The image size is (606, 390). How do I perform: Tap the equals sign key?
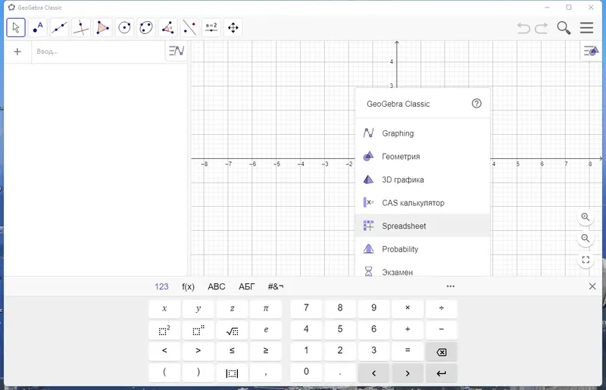coord(408,351)
